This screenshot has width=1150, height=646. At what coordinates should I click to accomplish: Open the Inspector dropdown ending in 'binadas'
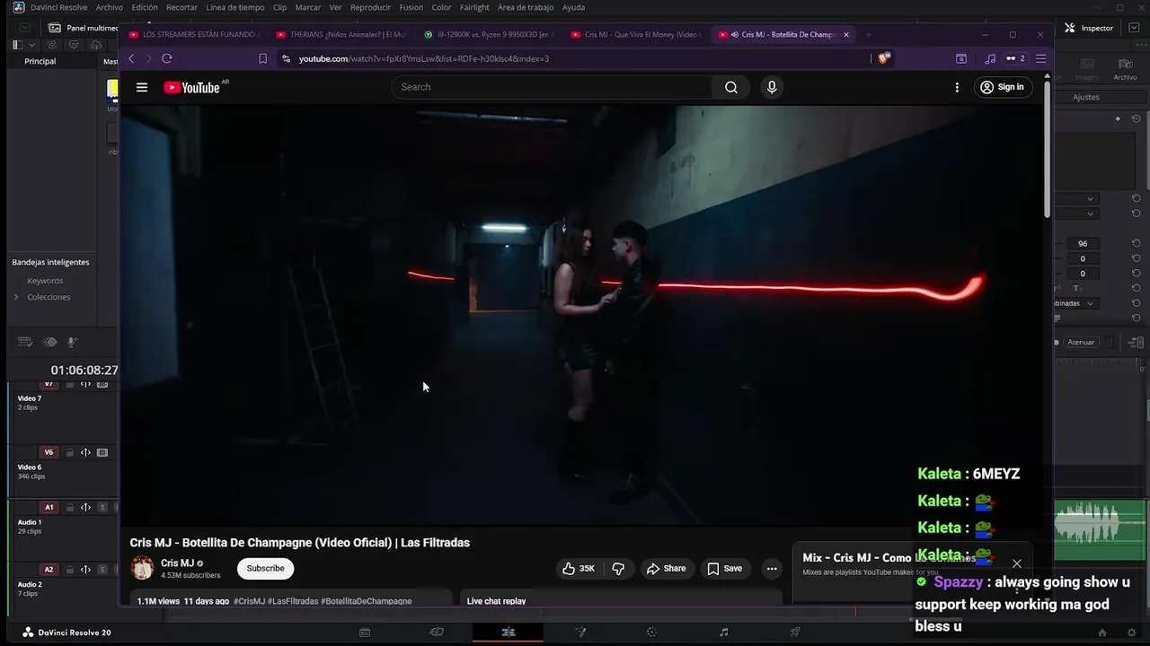click(1078, 303)
